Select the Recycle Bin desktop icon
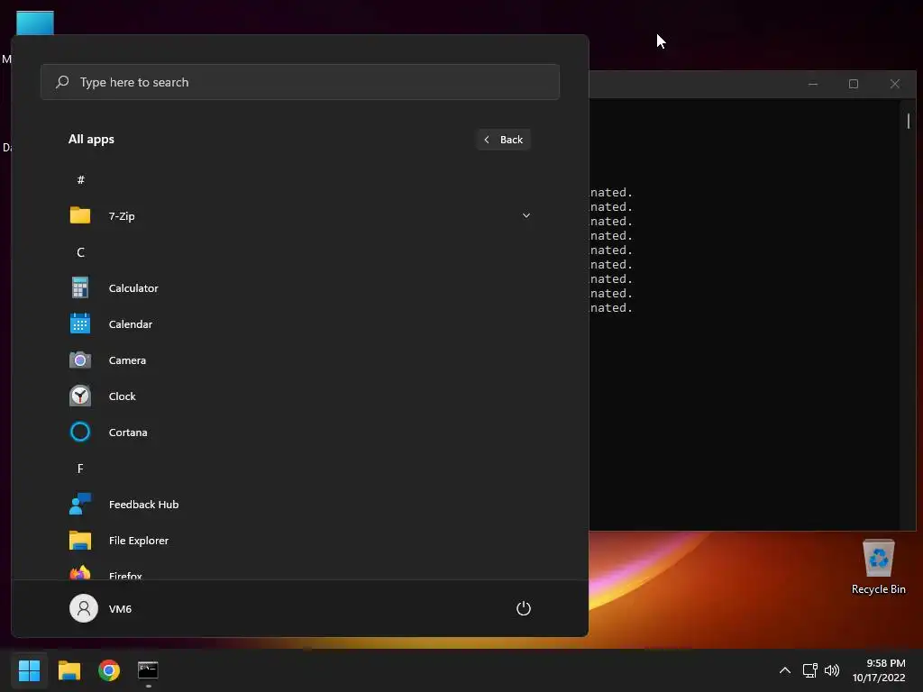Viewport: 923px width, 692px height. 878,567
